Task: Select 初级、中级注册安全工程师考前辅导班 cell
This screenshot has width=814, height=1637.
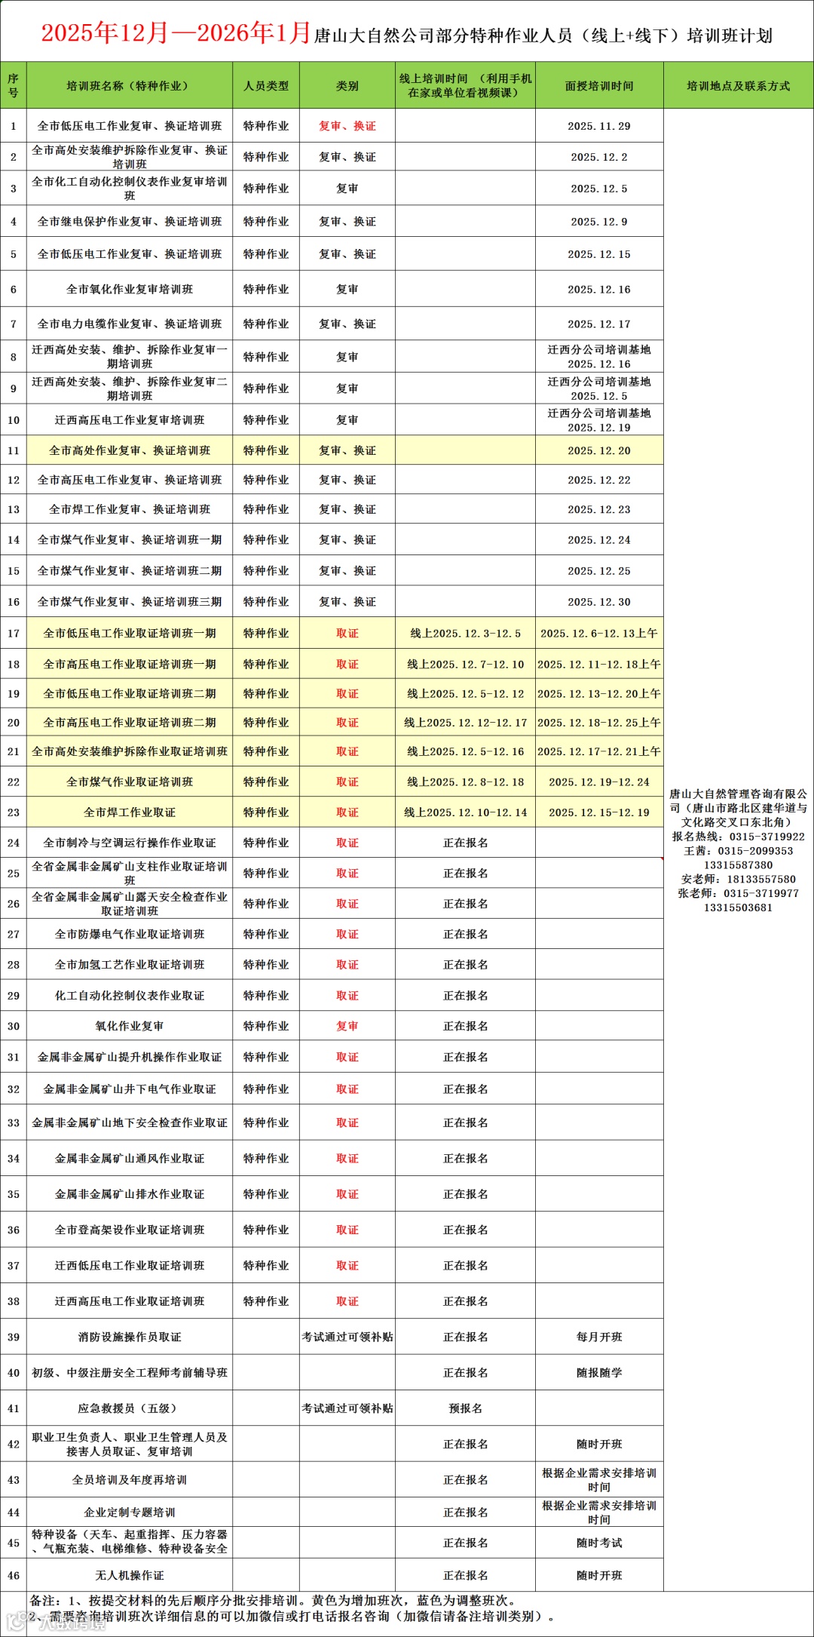Action: (130, 1372)
